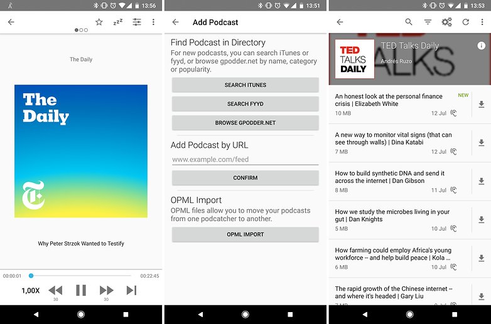Go back from the Add Podcast screen
Image resolution: width=491 pixels, height=324 pixels.
pyautogui.click(x=175, y=22)
